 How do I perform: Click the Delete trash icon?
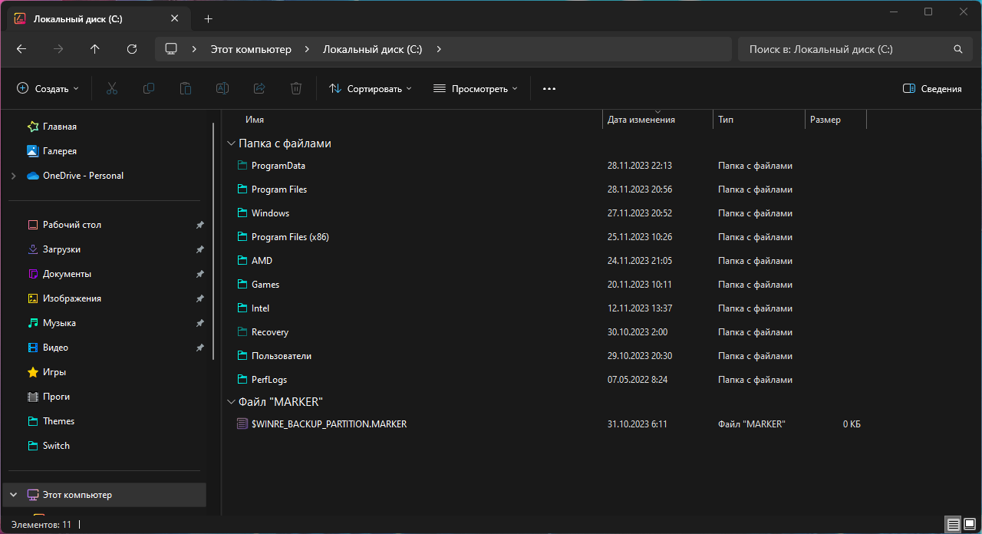(x=296, y=89)
